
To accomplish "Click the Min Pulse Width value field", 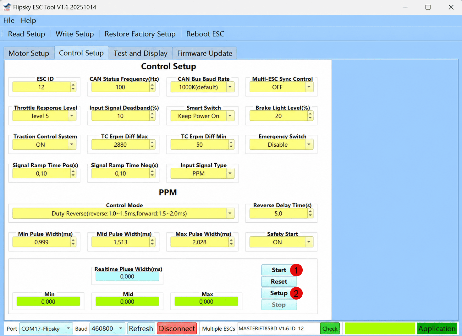I will (41, 242).
